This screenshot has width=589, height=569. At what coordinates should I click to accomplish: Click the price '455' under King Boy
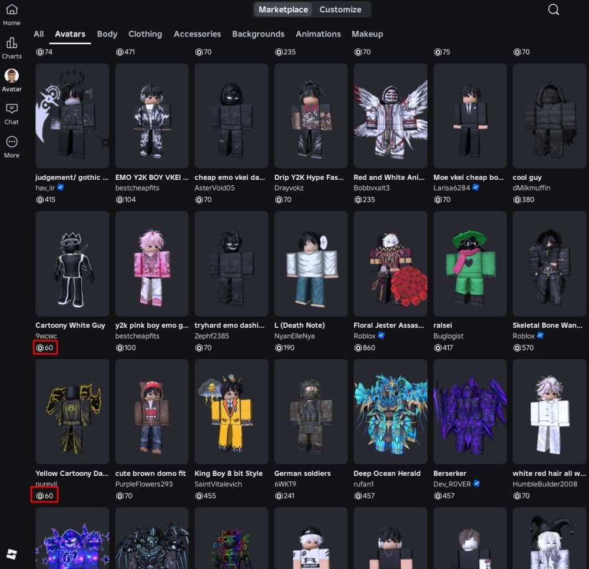point(210,496)
